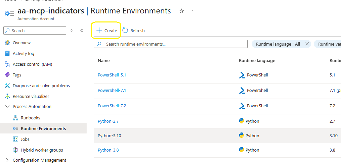341x166 pixels.
Task: Click version 7.2 in the PowerShell-7.2 row
Action: tap(332, 106)
